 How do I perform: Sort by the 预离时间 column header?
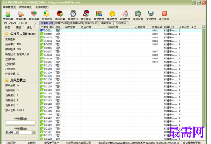coord(120,27)
